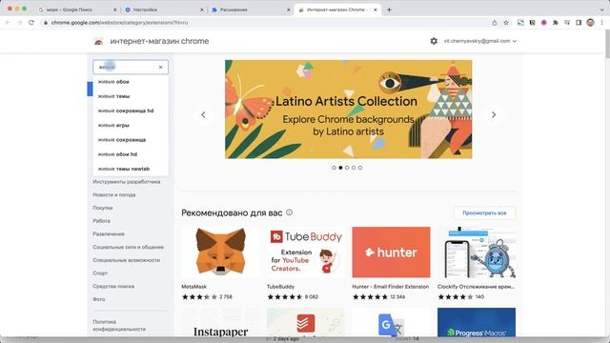Open Новости и погода category

114,194
